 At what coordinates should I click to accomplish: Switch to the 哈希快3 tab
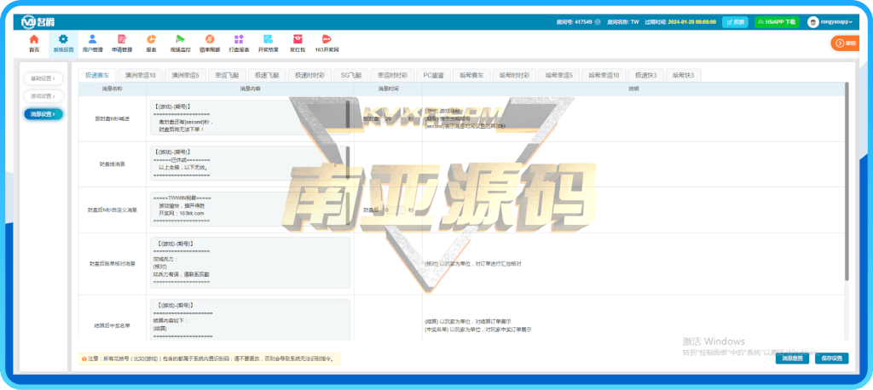point(683,75)
